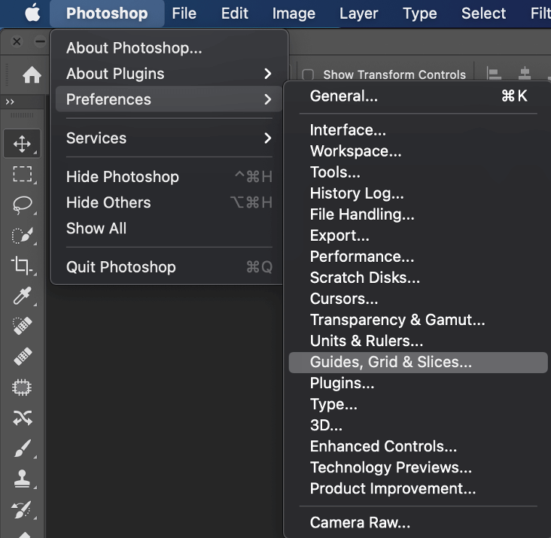The image size is (551, 538).
Task: Open History Log... preferences
Action: (419, 193)
